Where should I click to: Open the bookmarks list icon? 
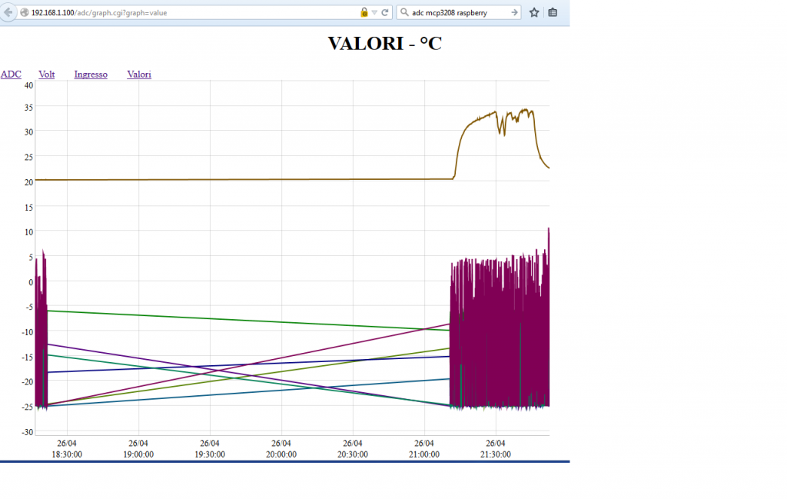(552, 12)
